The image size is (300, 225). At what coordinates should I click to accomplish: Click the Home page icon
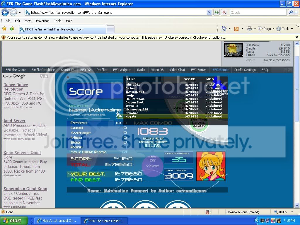[224, 29]
